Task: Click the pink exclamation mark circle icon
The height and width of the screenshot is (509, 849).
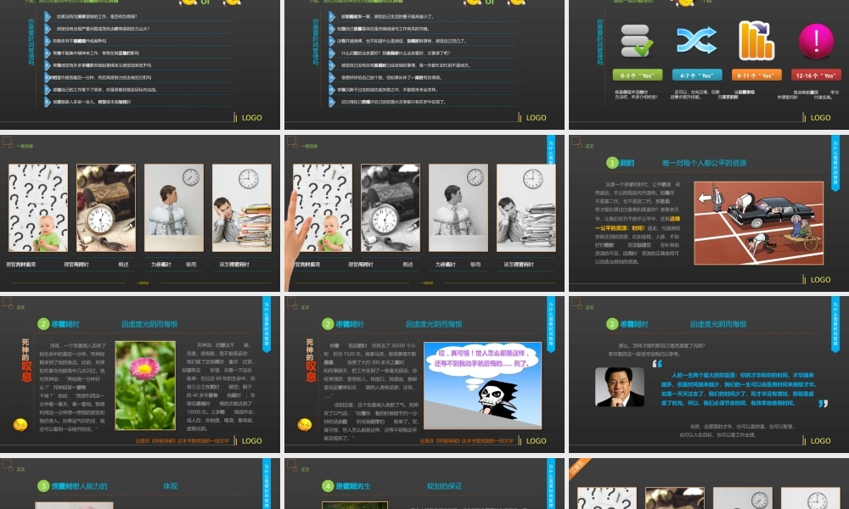Action: (816, 41)
